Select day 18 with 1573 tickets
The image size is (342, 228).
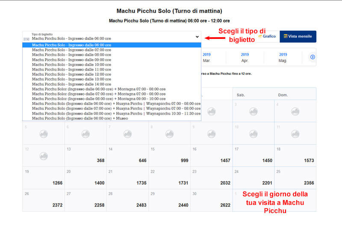pos(295,156)
